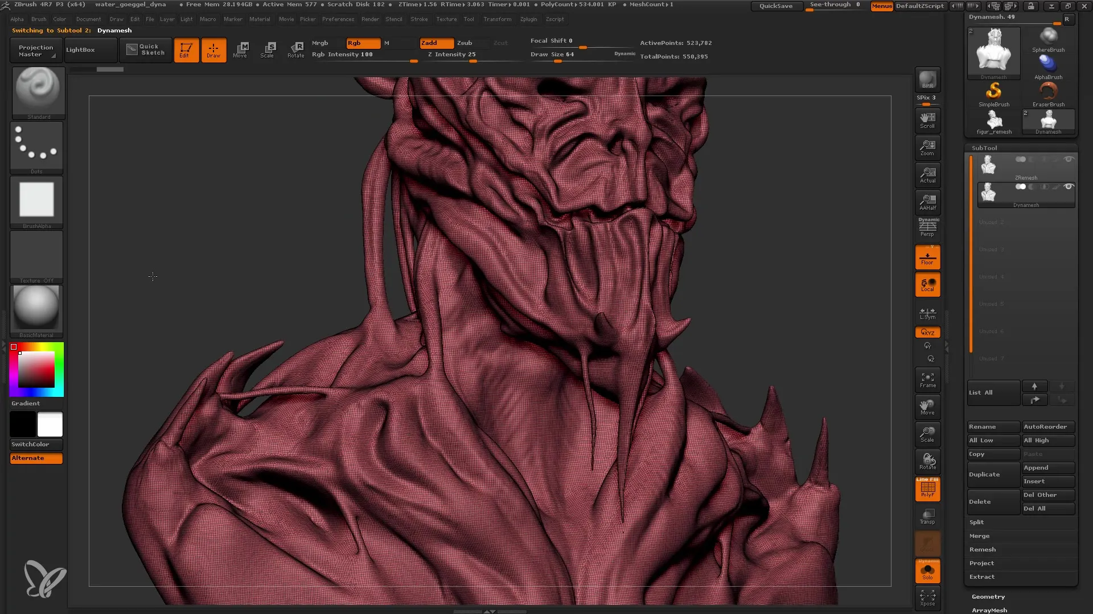Image resolution: width=1093 pixels, height=614 pixels.
Task: Click the Remesh subtool button
Action: click(982, 549)
